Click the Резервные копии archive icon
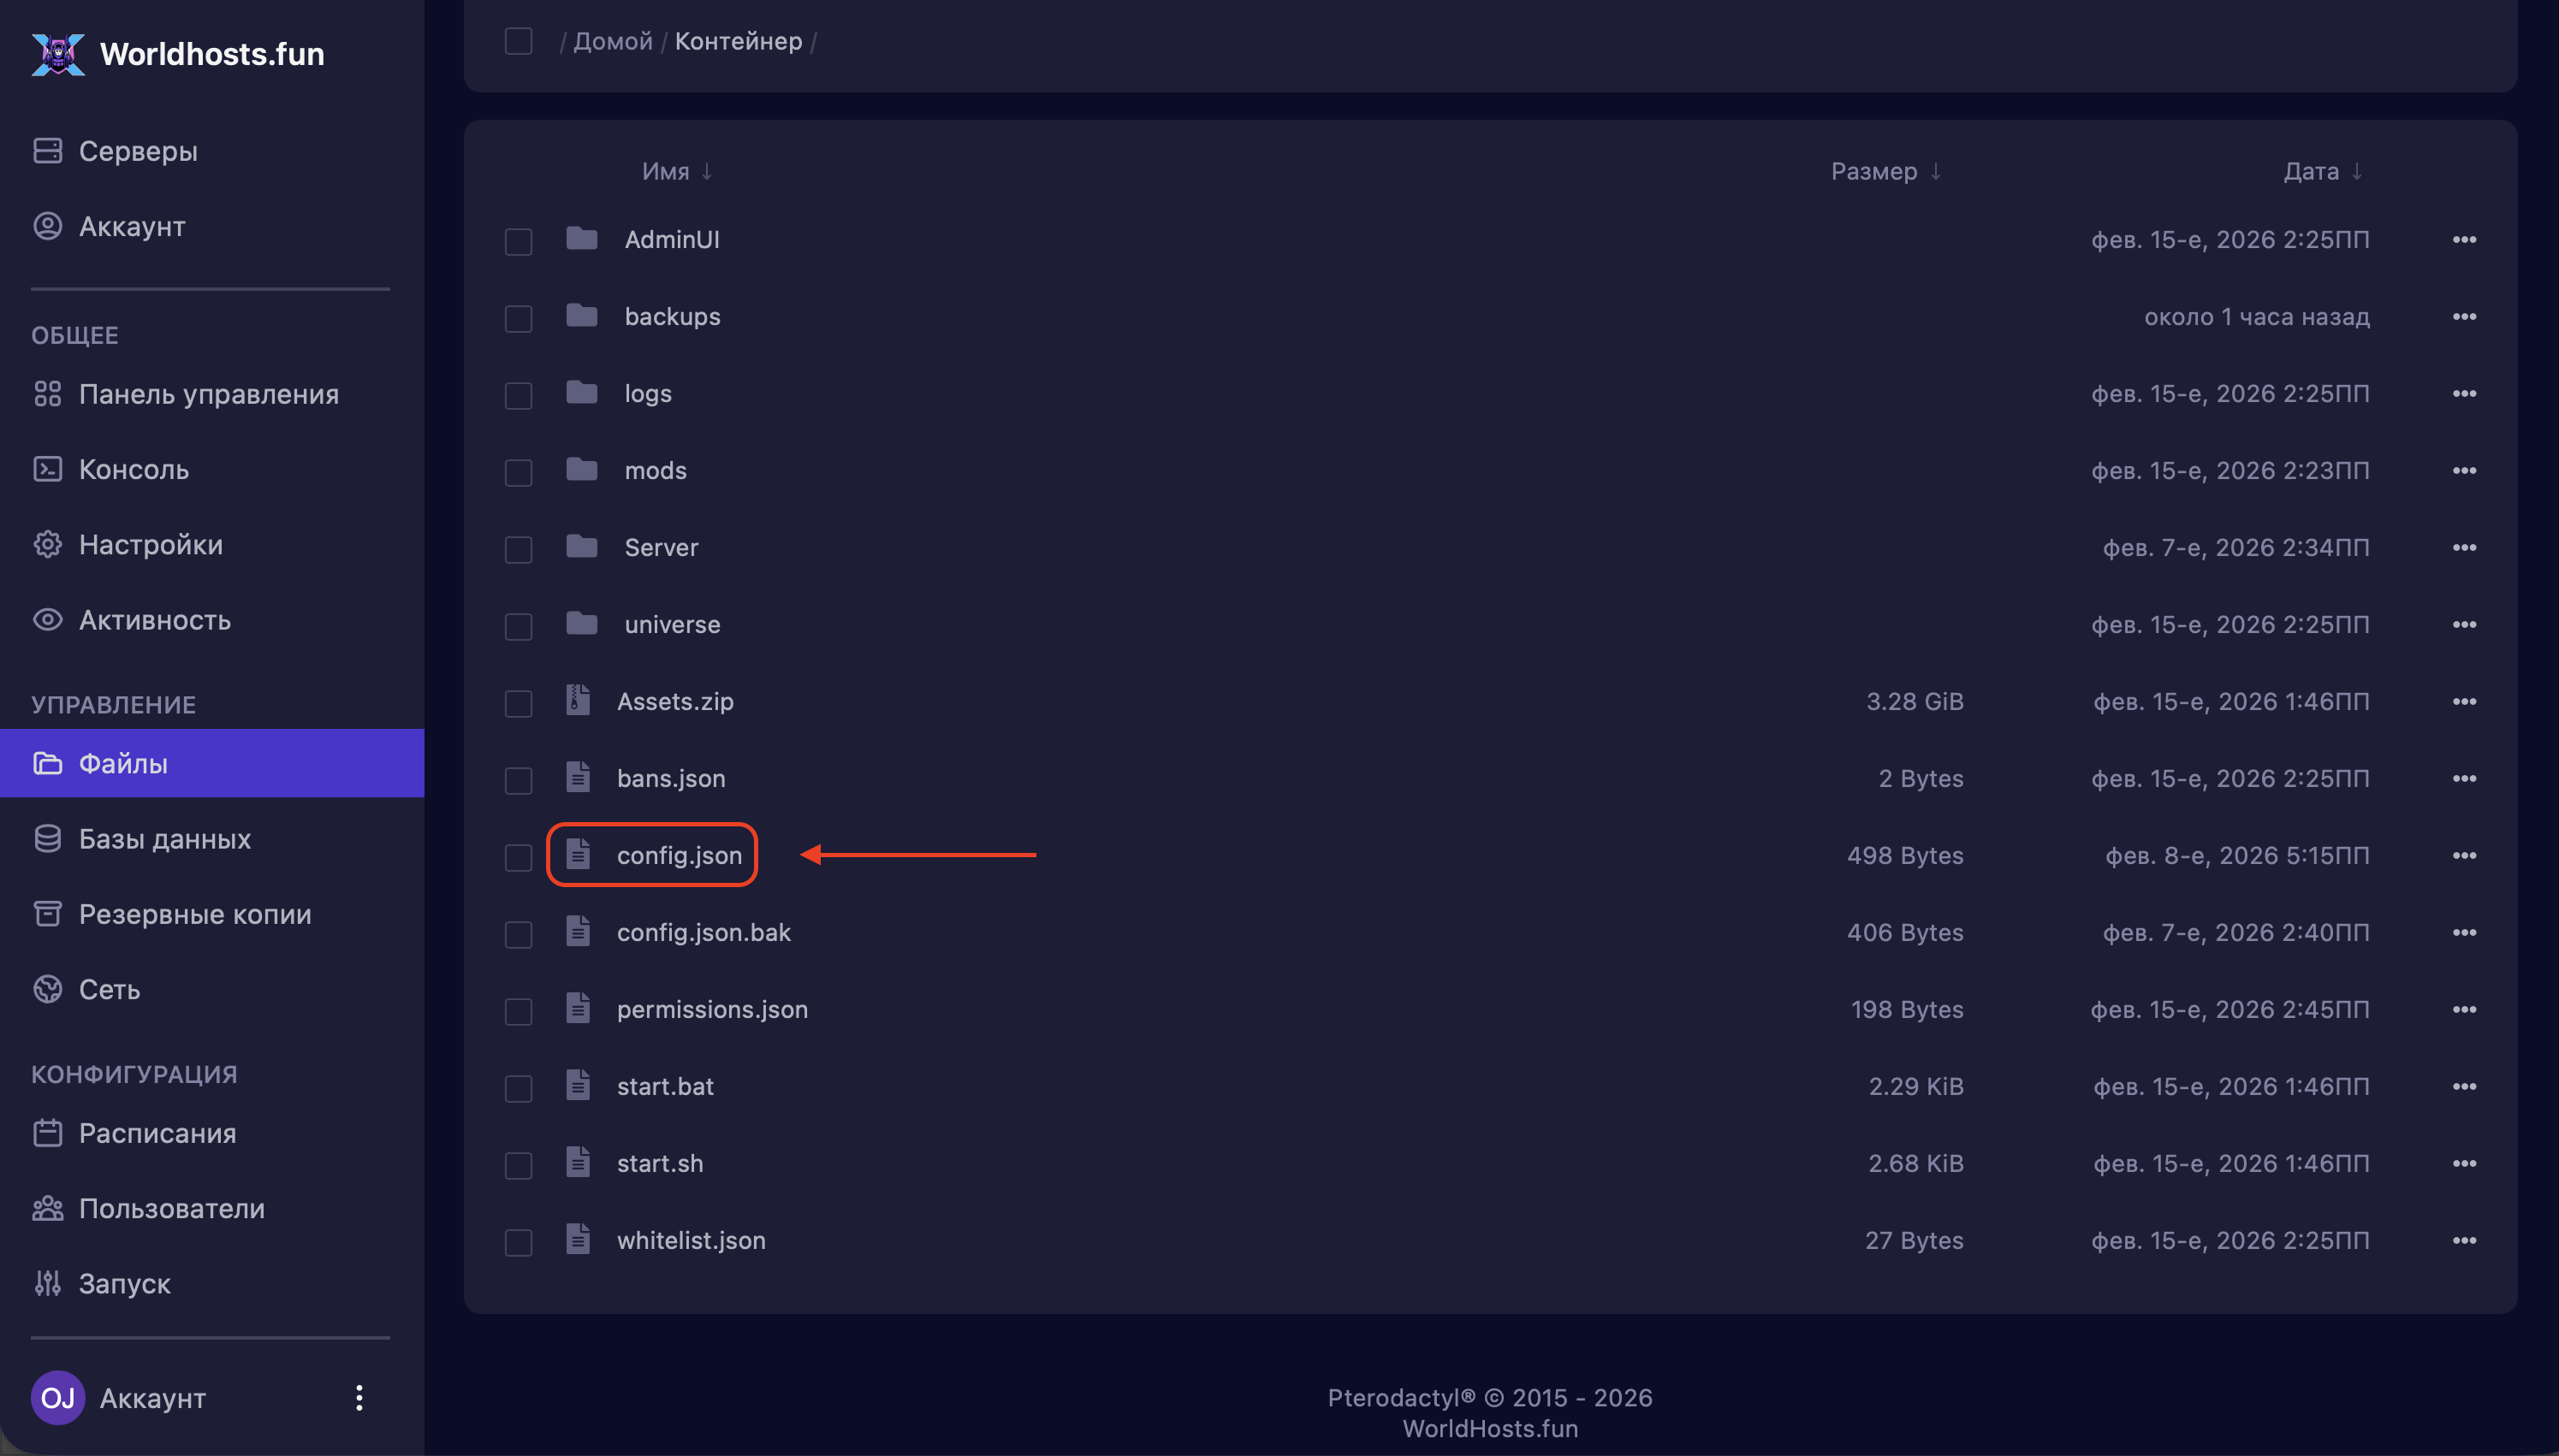 [x=47, y=913]
